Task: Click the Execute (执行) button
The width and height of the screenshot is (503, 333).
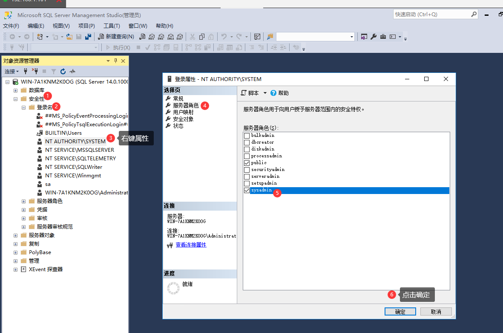Action: click(x=118, y=47)
